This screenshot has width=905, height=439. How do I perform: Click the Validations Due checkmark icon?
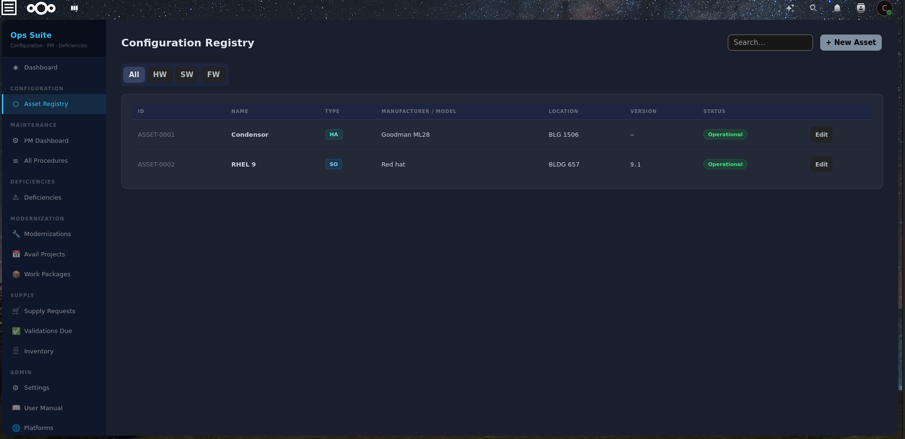16,331
